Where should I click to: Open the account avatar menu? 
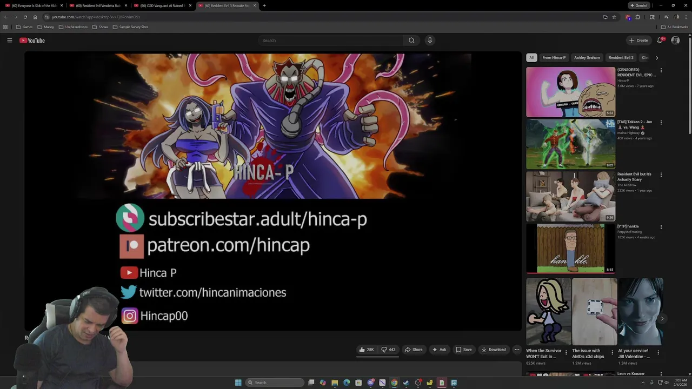675,41
